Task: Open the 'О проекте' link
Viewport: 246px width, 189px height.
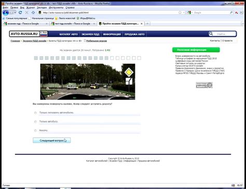Action: (227, 40)
